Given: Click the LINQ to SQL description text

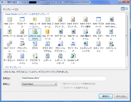Looking at the screenshot, I should coord(36,72).
